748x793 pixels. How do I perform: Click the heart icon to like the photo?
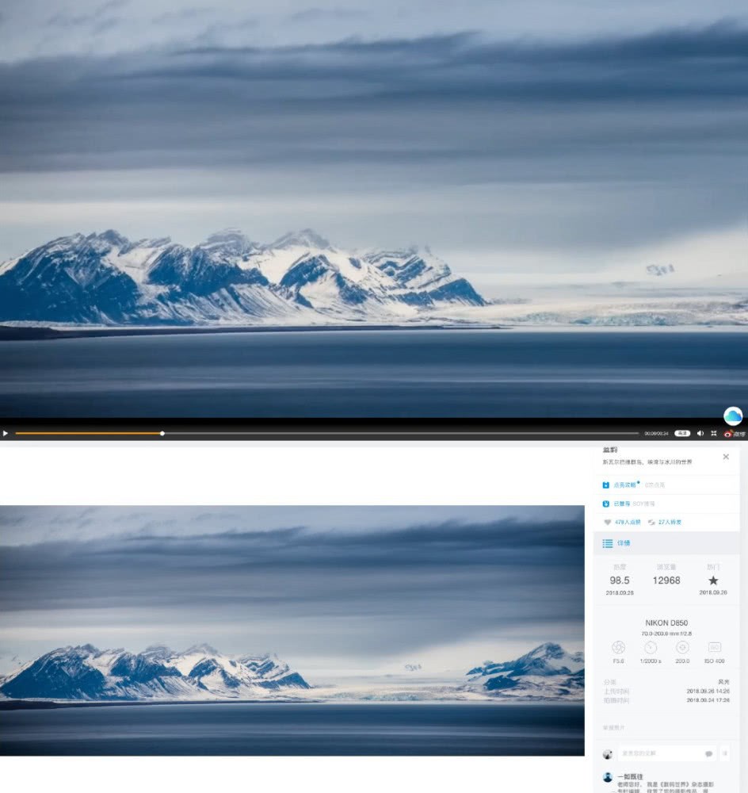(x=608, y=523)
